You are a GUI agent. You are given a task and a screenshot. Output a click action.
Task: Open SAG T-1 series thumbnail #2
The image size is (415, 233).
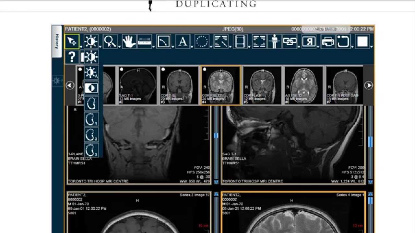(x=138, y=85)
